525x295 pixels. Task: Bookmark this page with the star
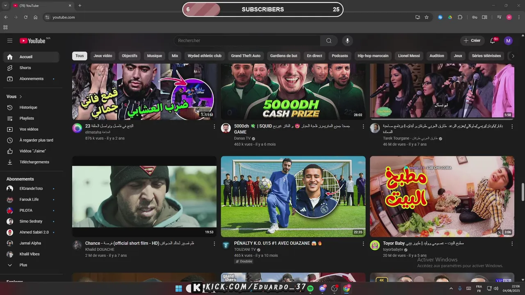pos(427,17)
